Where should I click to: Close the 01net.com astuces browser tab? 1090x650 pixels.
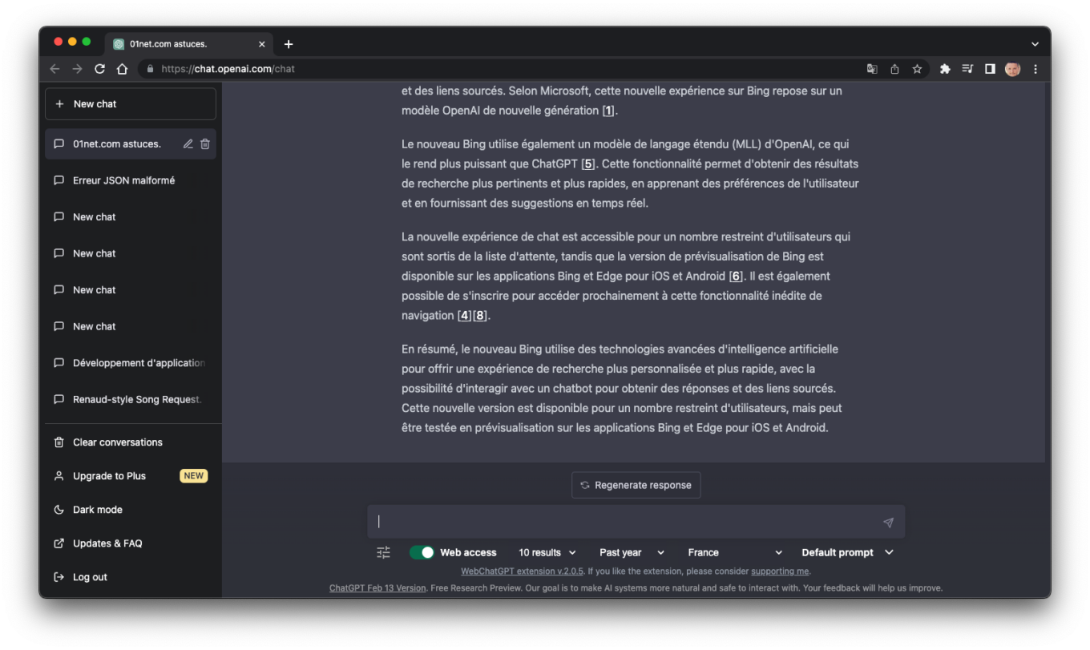tap(261, 44)
